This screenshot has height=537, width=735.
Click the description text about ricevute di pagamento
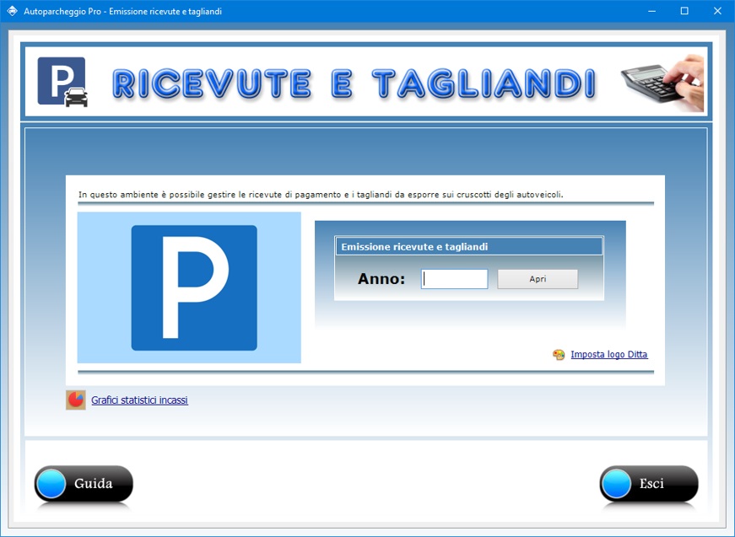click(321, 195)
